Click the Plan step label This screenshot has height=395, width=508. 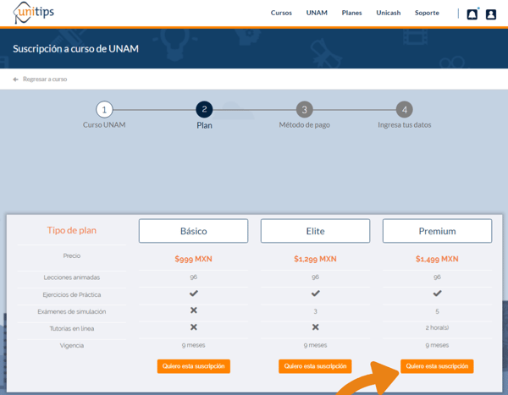coord(204,126)
